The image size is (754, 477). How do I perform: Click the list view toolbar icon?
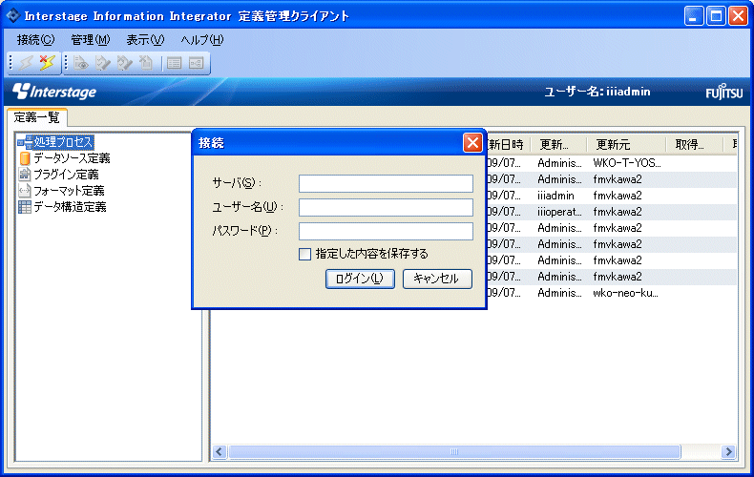pos(174,63)
